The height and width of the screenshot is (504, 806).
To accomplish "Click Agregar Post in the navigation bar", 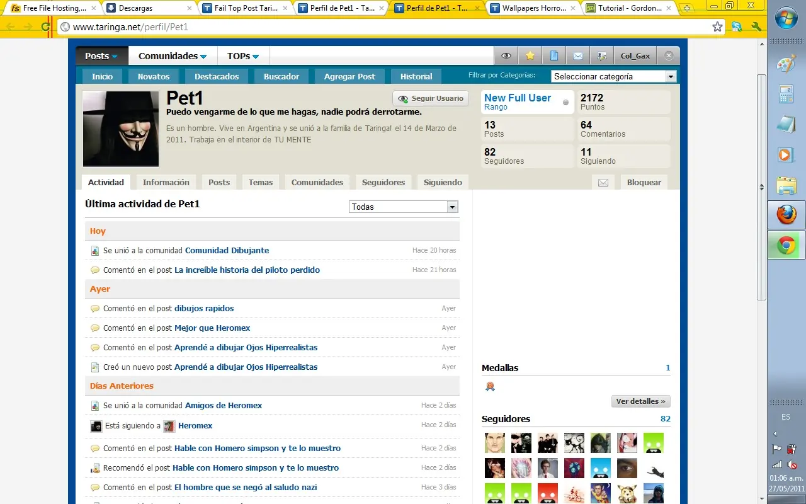I will coord(349,76).
